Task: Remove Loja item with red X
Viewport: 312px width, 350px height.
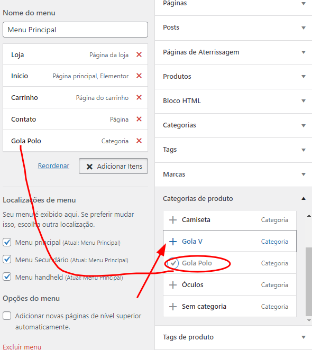Action: pos(139,54)
